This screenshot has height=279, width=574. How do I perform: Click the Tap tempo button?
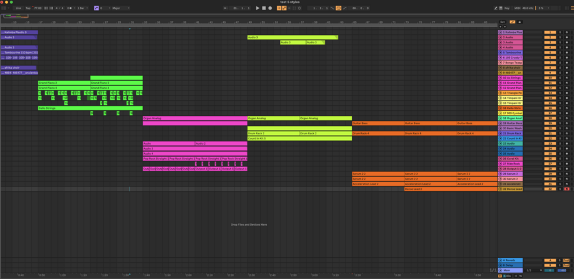tap(28, 8)
